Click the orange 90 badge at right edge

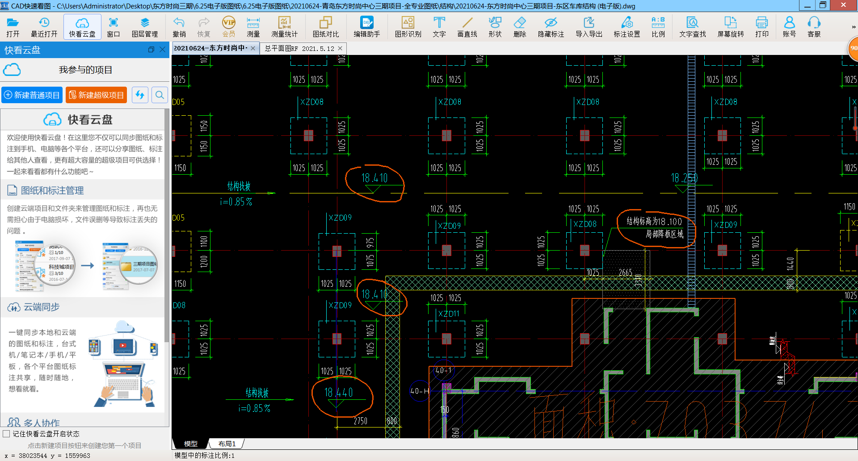pyautogui.click(x=853, y=48)
